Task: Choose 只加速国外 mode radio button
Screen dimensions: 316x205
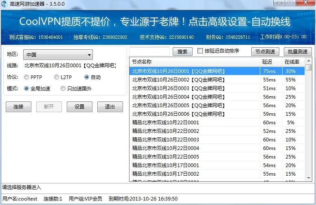Action: coord(63,88)
